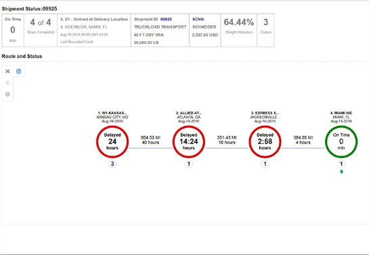Select the Delayed 24 hours Kansas City stop

(112, 142)
